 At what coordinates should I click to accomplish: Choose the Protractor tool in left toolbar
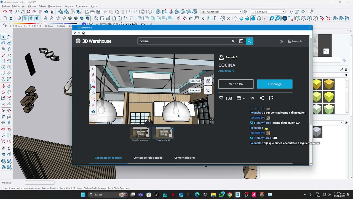pos(3,116)
